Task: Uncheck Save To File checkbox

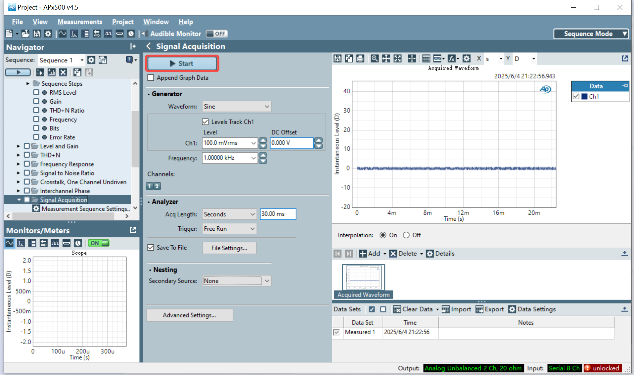Action: tap(151, 248)
